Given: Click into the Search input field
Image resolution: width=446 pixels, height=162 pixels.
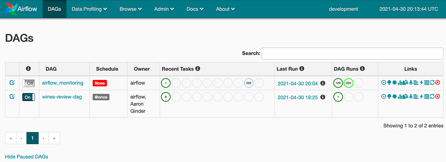Looking at the screenshot, I should pyautogui.click(x=352, y=53).
